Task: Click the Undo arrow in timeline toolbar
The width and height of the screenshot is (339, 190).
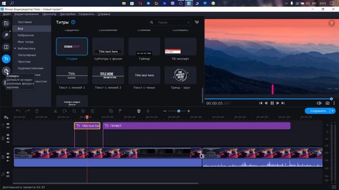Action: tap(19, 111)
